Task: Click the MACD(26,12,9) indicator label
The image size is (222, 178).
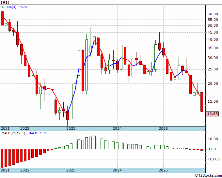Action: pyautogui.click(x=13, y=133)
